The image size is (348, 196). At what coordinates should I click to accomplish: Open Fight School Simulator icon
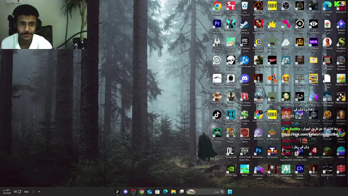tap(327, 63)
